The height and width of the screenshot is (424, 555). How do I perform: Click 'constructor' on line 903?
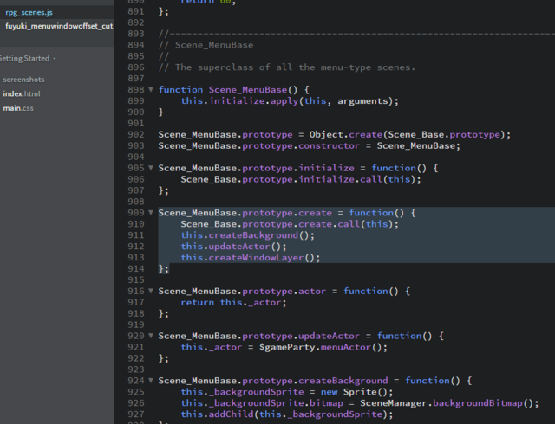point(329,146)
